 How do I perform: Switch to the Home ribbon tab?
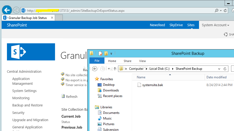click(112, 61)
